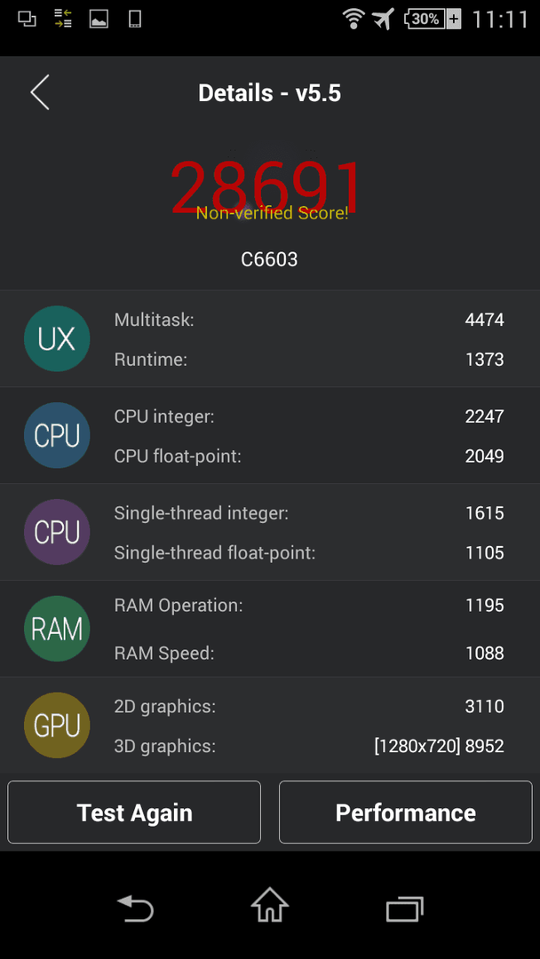Select the teal UX category icon
Image resolution: width=540 pixels, height=959 pixels.
(57, 339)
